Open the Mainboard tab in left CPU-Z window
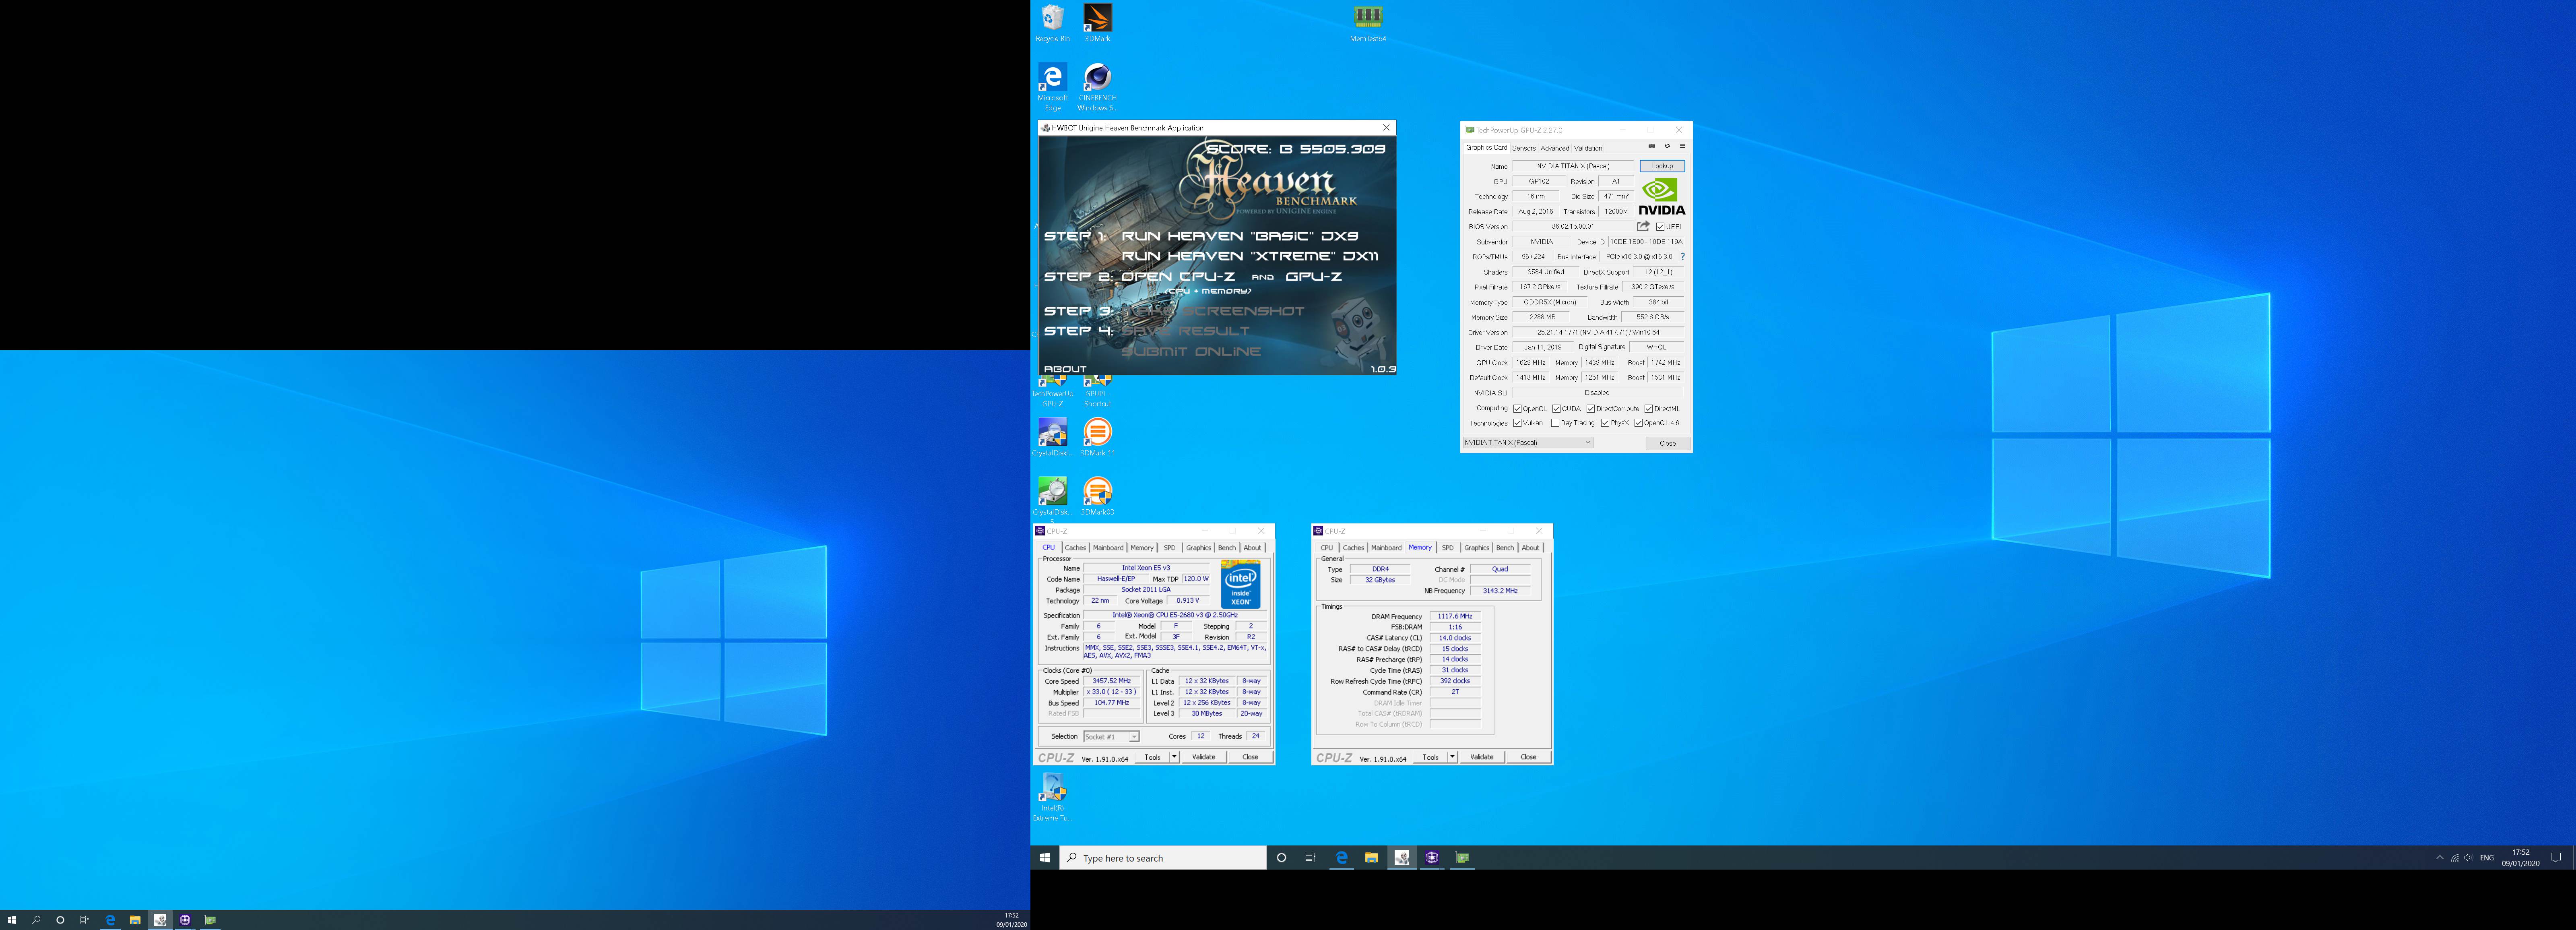Image resolution: width=2576 pixels, height=930 pixels. click(1108, 548)
